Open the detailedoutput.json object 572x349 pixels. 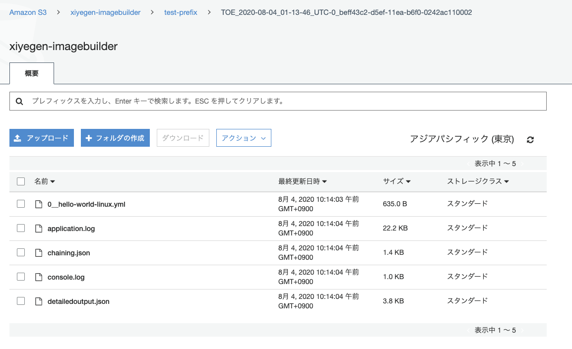(x=78, y=301)
